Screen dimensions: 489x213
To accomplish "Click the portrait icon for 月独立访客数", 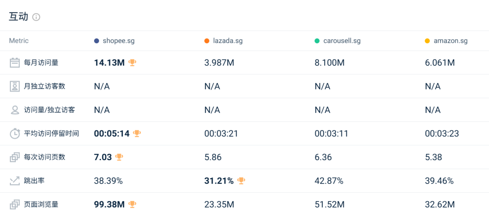I will pos(14,86).
